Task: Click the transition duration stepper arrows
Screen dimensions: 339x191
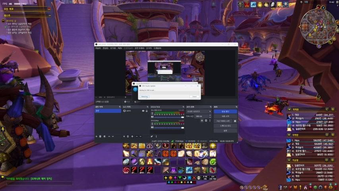Action: [210, 116]
